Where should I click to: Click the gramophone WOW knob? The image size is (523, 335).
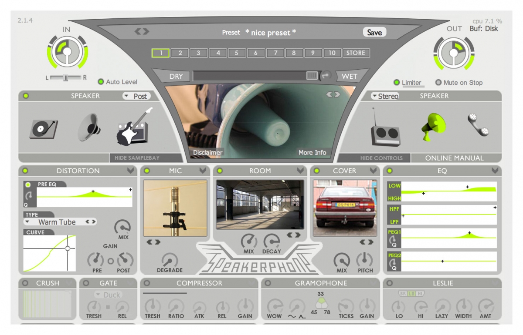click(275, 306)
